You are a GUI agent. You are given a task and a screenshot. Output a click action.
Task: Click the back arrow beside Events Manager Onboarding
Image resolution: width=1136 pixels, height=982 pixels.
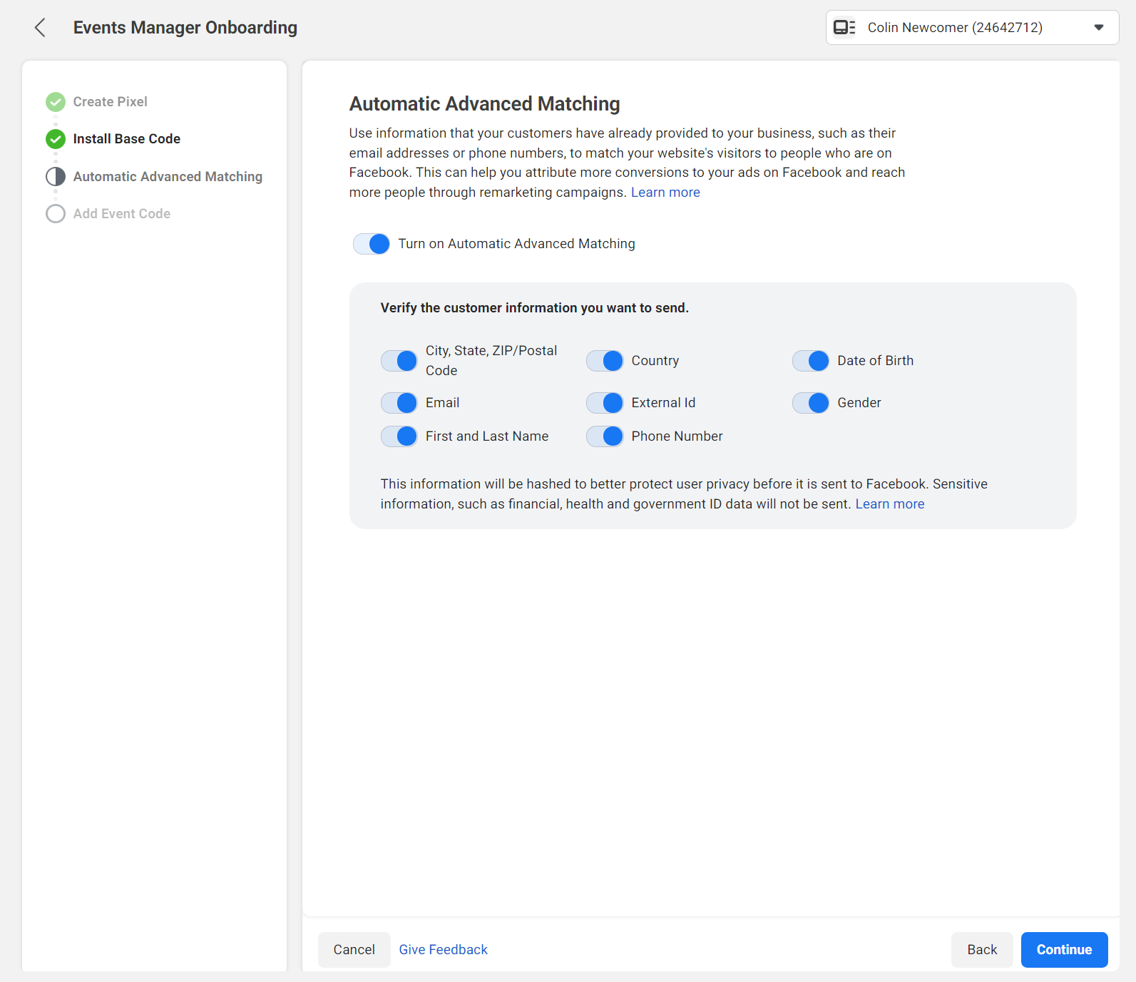pos(40,28)
